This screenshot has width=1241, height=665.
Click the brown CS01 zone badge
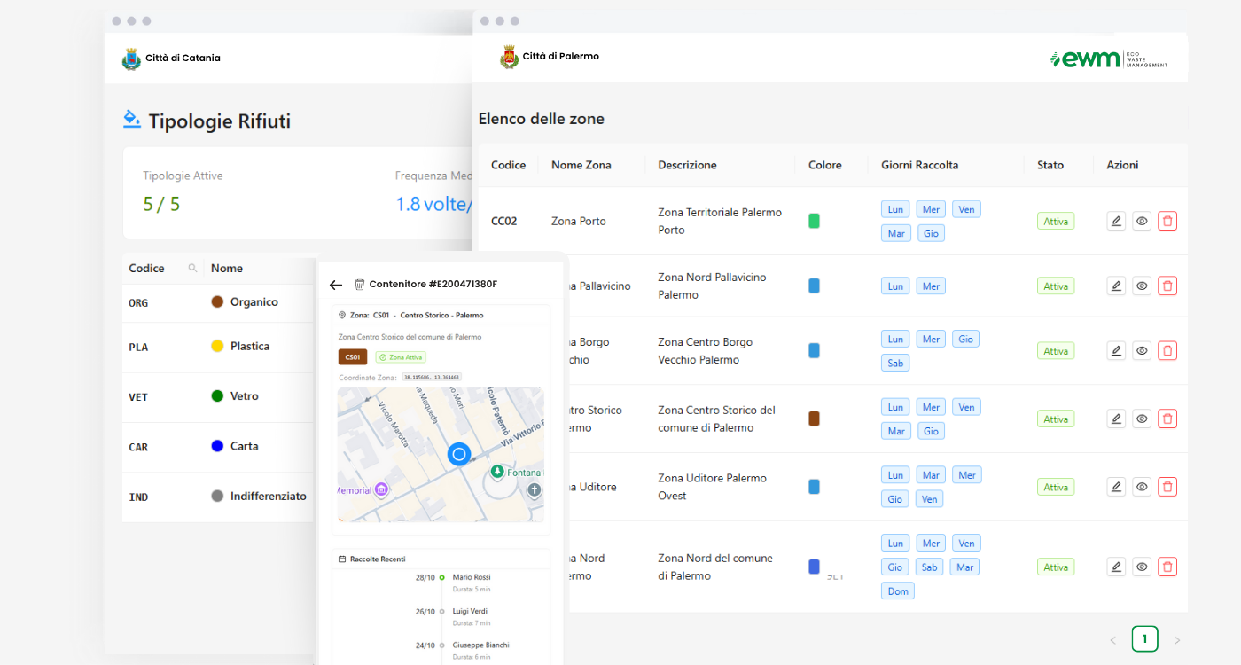352,357
